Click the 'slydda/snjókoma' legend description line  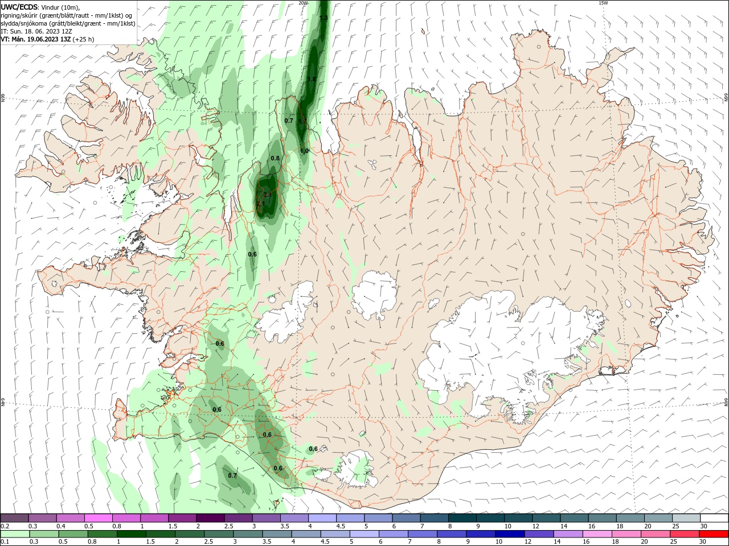pos(68,23)
